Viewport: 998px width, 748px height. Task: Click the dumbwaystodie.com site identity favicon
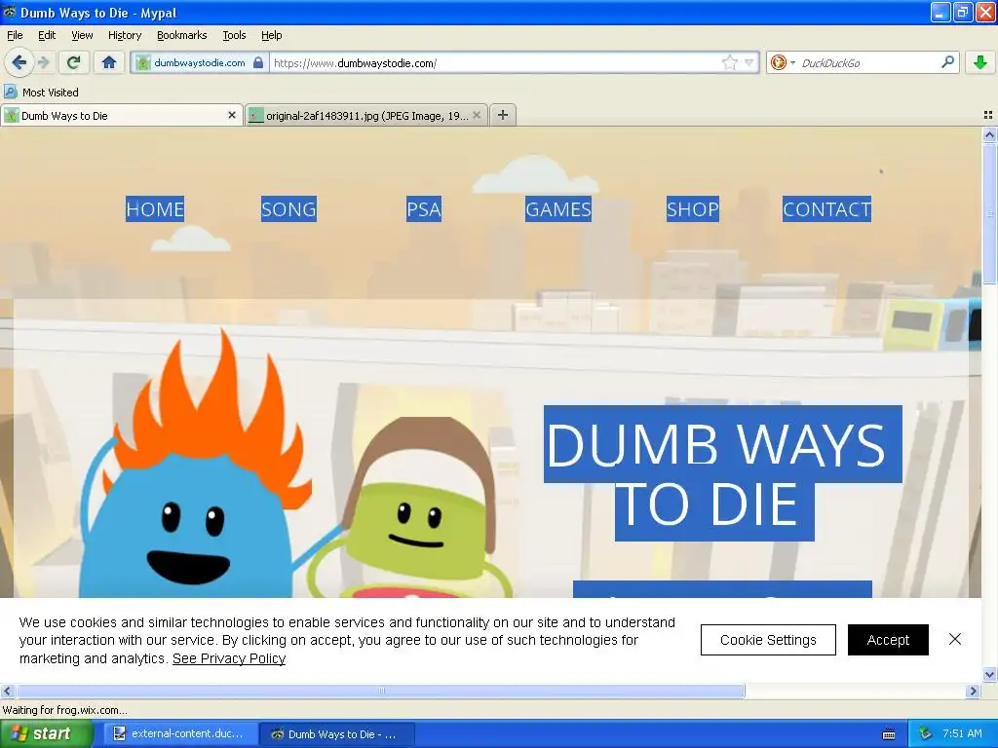click(x=143, y=62)
